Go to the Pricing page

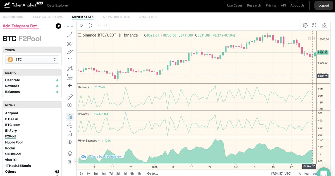pos(271,5)
